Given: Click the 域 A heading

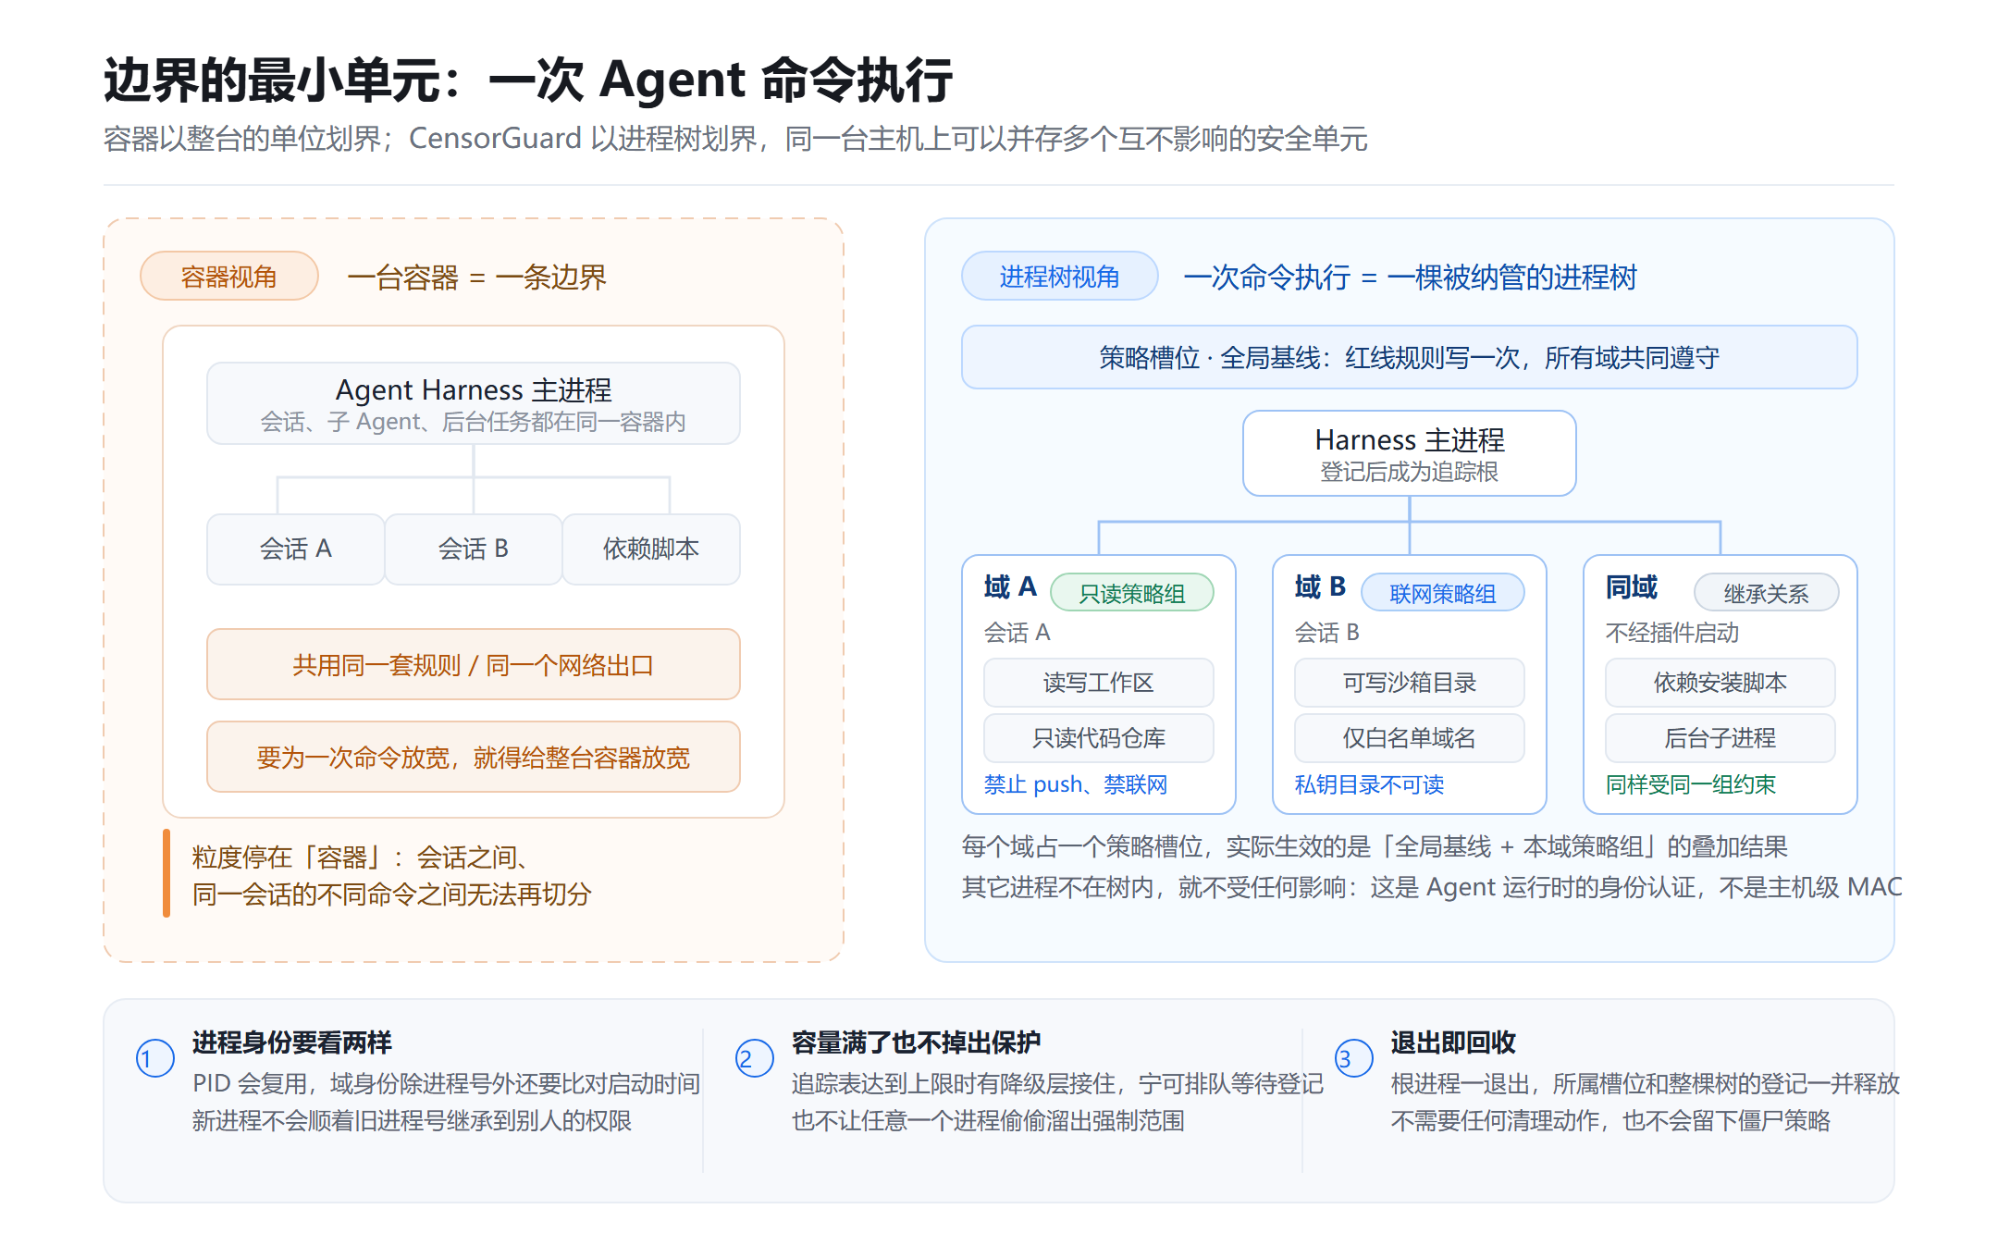Looking at the screenshot, I should [x=1010, y=586].
